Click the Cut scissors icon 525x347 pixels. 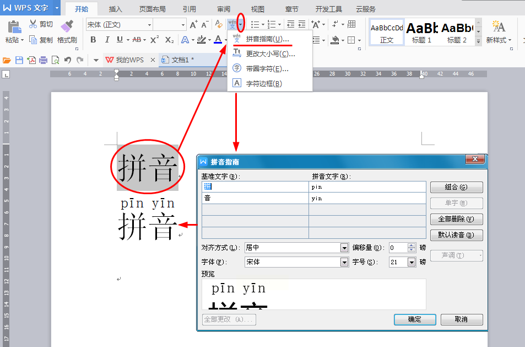click(x=33, y=24)
